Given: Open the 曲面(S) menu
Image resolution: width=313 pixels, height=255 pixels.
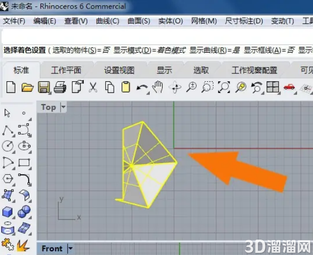Looking at the screenshot, I should tap(139, 21).
